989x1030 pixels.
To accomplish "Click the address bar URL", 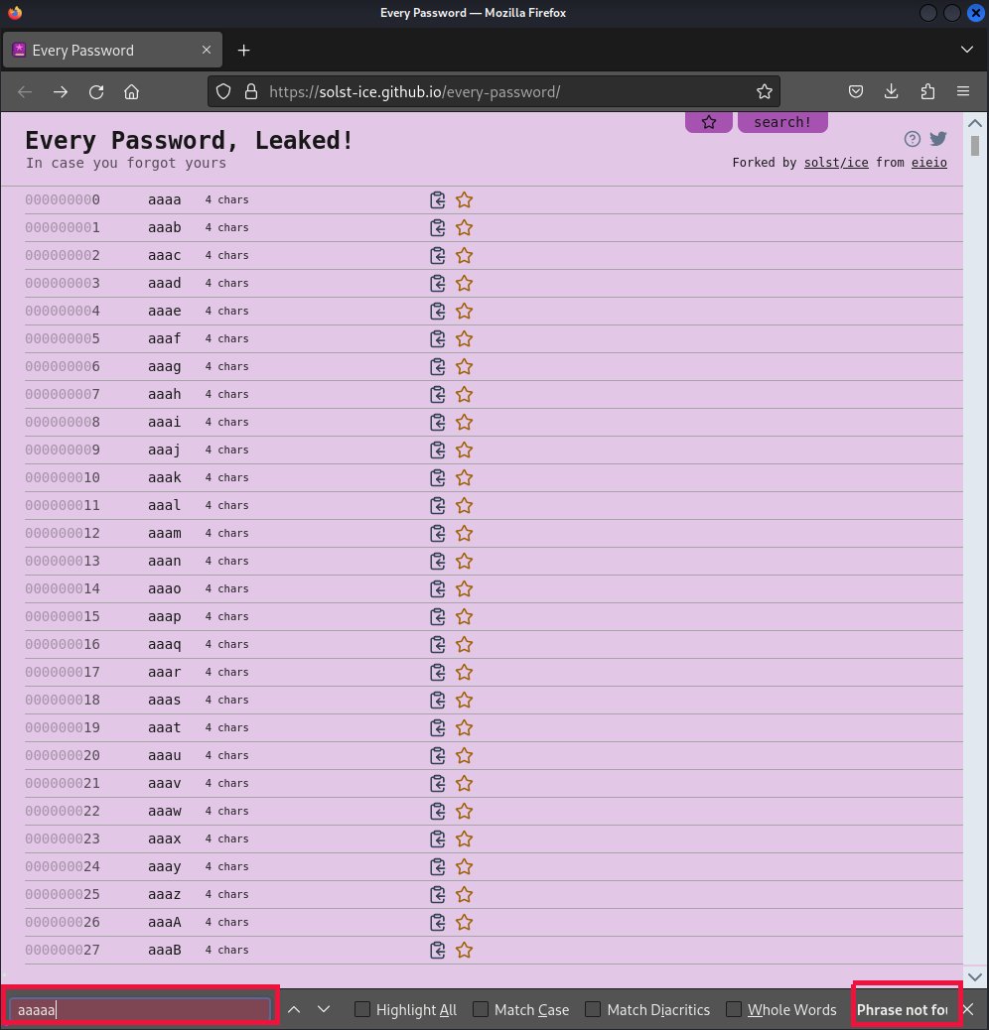I will point(415,92).
